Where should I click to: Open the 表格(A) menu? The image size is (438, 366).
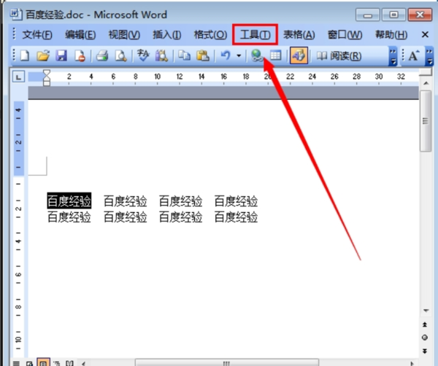(299, 35)
